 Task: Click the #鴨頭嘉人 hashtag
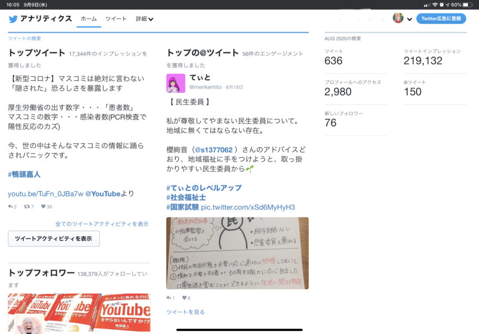pyautogui.click(x=24, y=175)
